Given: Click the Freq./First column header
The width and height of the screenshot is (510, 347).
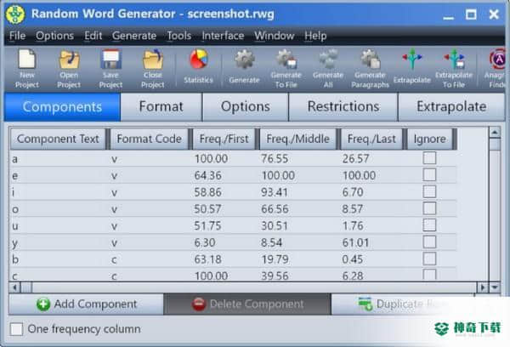Looking at the screenshot, I should 224,139.
